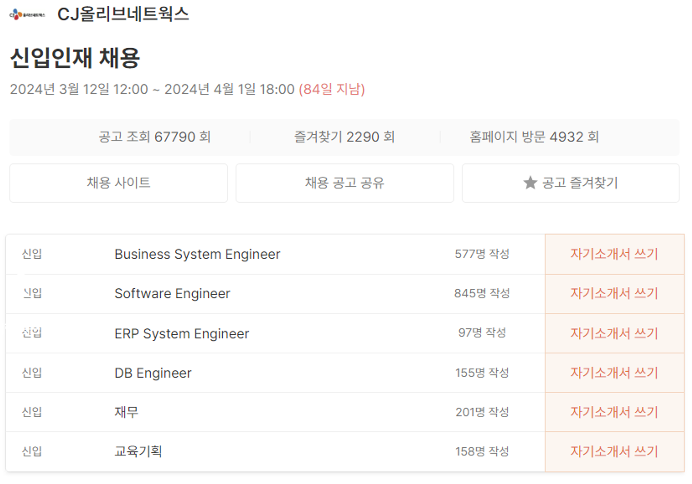This screenshot has height=484, width=692.
Task: Select the 교육기획 position title
Action: click(x=138, y=451)
